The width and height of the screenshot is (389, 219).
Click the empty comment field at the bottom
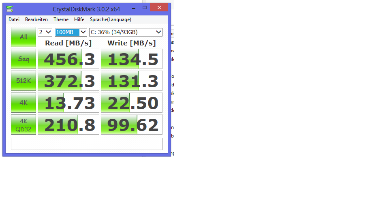pyautogui.click(x=87, y=144)
